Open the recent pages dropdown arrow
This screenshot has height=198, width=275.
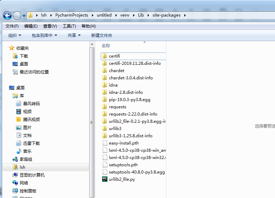(x=24, y=16)
